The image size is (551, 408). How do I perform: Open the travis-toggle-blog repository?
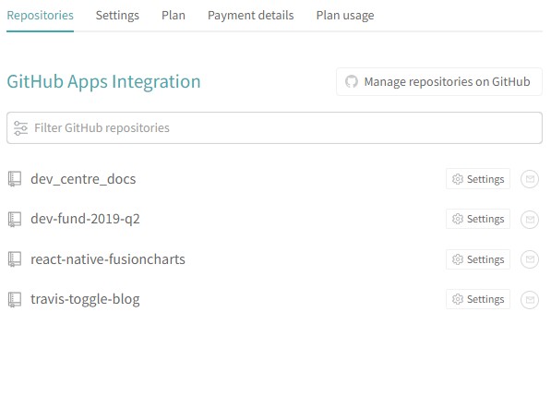(x=85, y=299)
